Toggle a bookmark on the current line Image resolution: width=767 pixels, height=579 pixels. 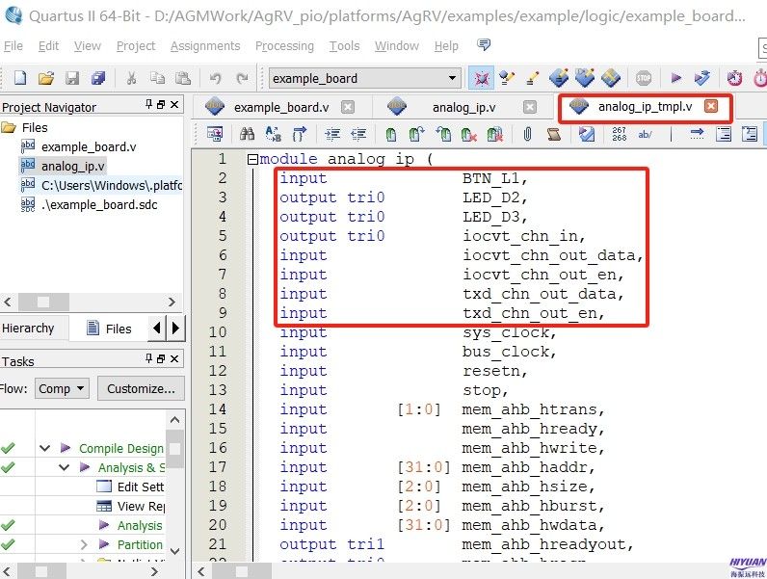(391, 134)
